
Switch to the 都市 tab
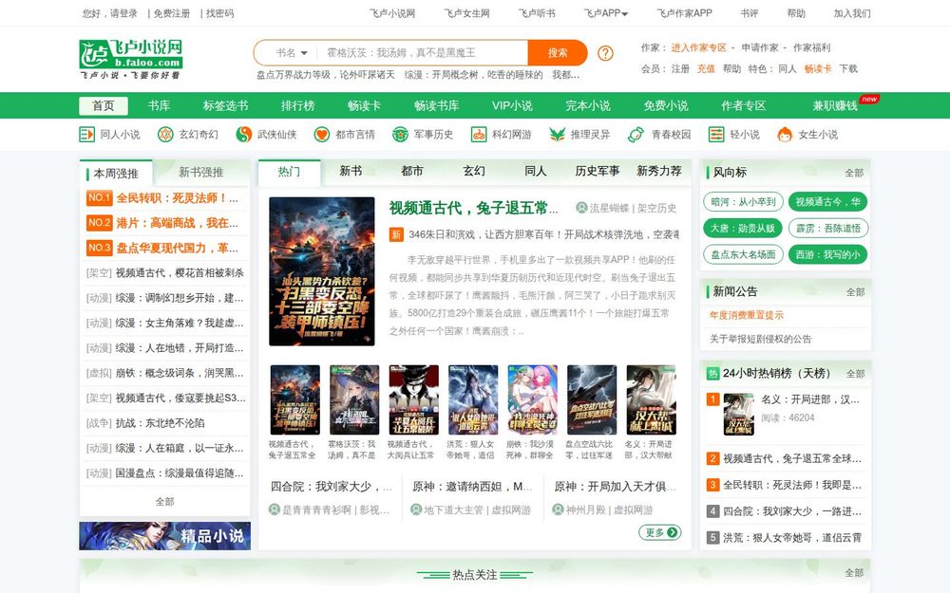[412, 171]
